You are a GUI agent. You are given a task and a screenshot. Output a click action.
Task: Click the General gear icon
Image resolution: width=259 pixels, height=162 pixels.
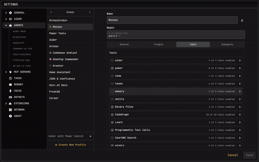(x=10, y=13)
